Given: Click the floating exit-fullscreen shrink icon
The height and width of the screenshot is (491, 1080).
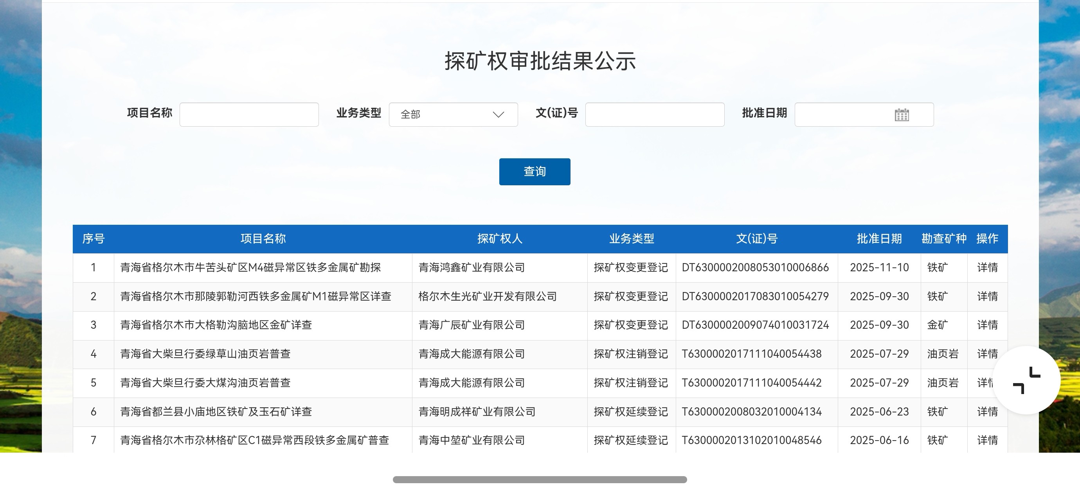Looking at the screenshot, I should [x=1026, y=380].
